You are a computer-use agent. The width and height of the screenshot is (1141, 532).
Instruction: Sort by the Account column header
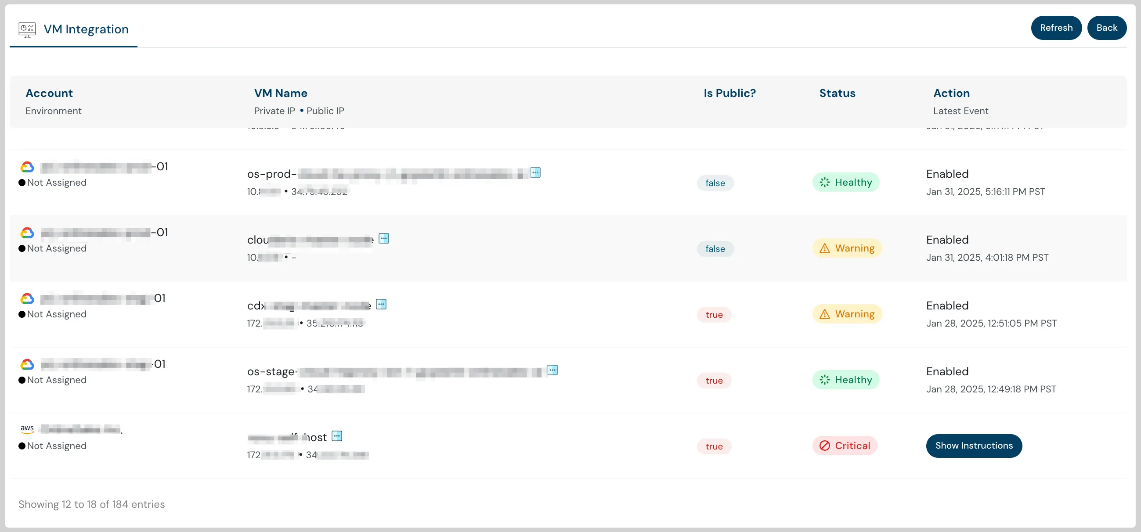(x=49, y=93)
